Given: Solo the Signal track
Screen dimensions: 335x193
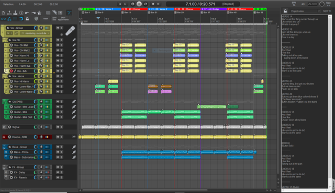Looking at the screenshot, I should point(61,127).
